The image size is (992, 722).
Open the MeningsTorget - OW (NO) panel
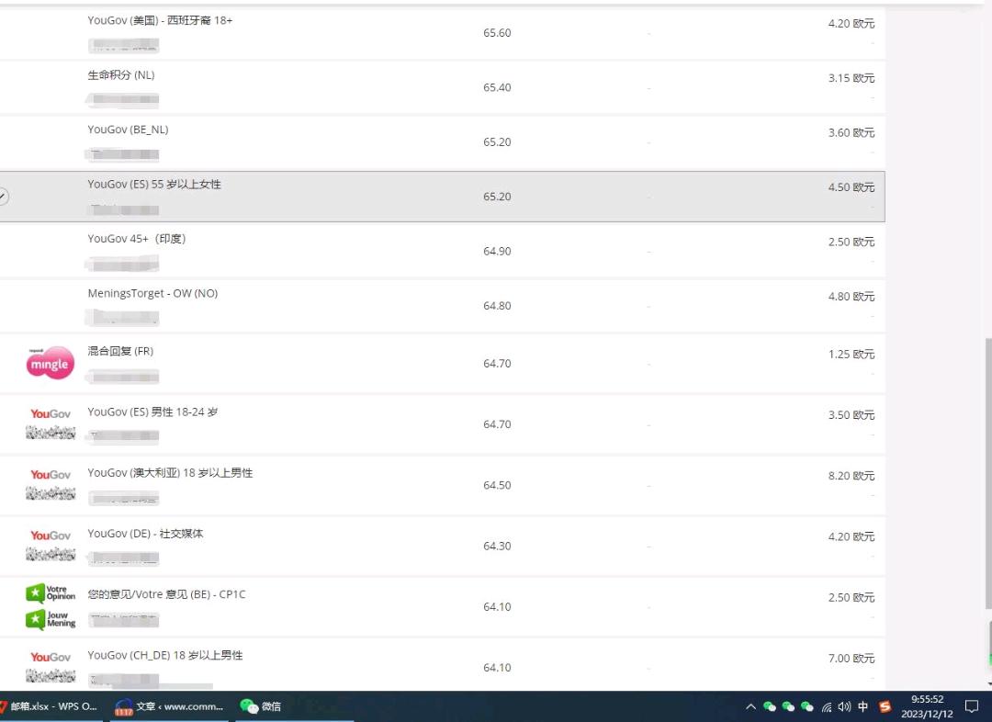point(152,294)
